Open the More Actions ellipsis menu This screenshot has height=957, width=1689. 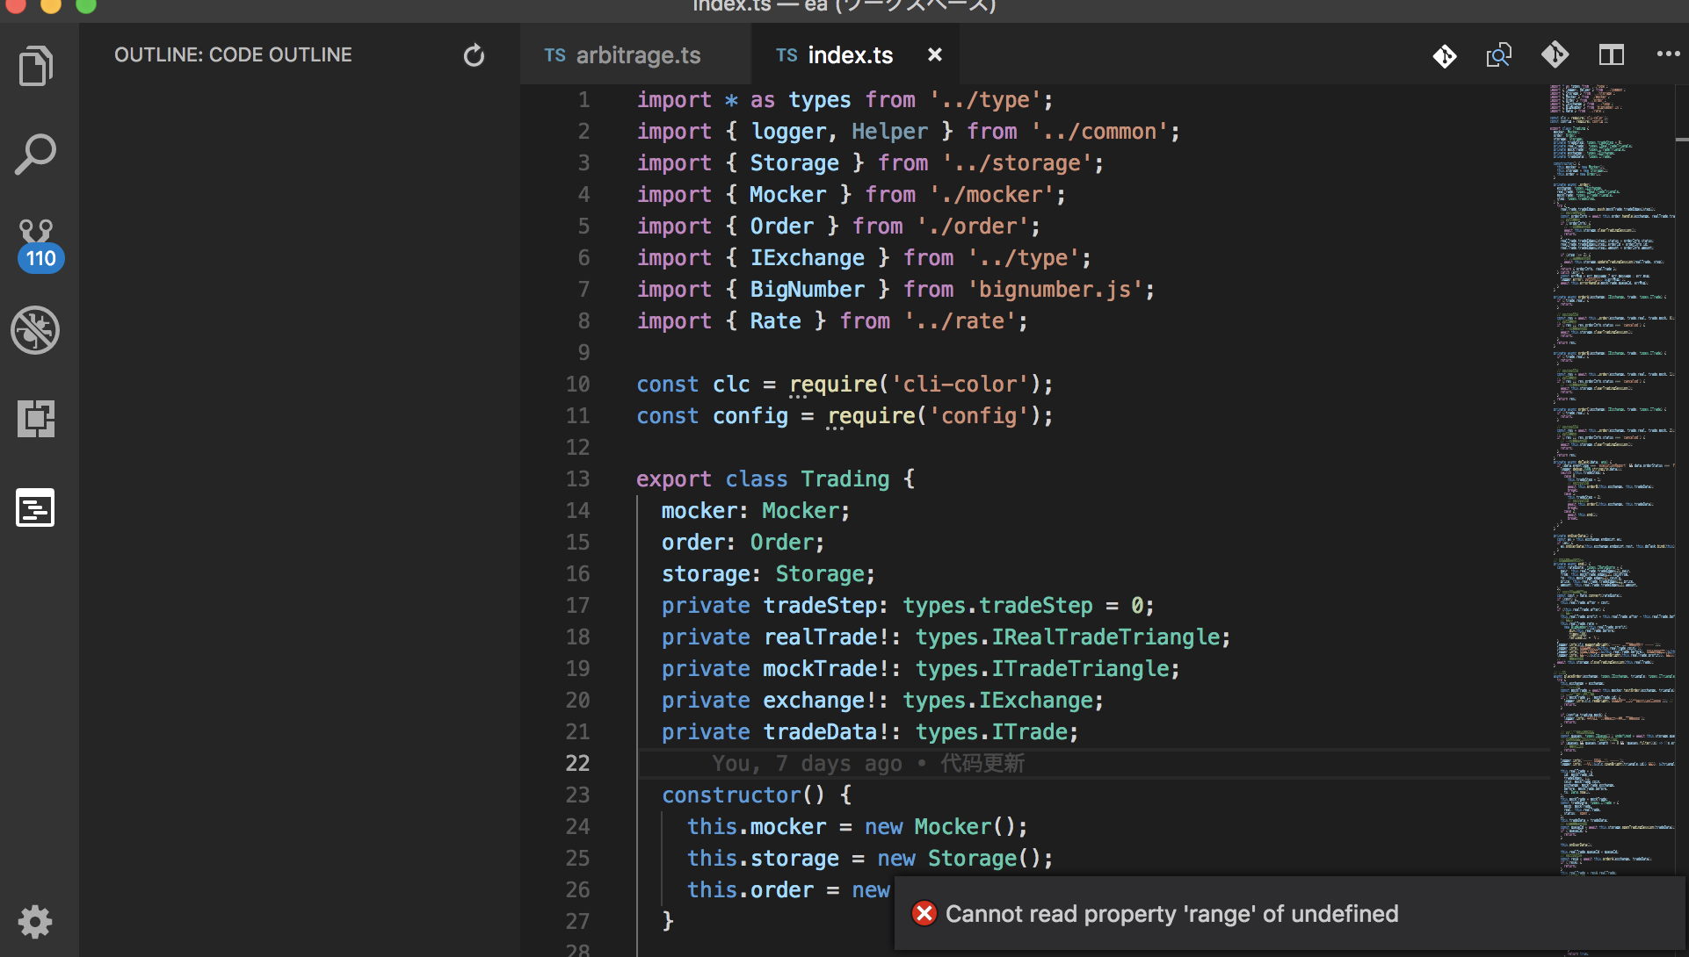coord(1667,54)
